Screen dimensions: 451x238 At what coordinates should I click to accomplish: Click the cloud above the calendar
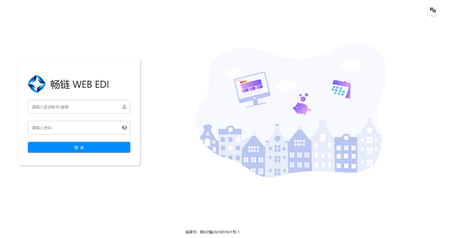pyautogui.click(x=350, y=65)
